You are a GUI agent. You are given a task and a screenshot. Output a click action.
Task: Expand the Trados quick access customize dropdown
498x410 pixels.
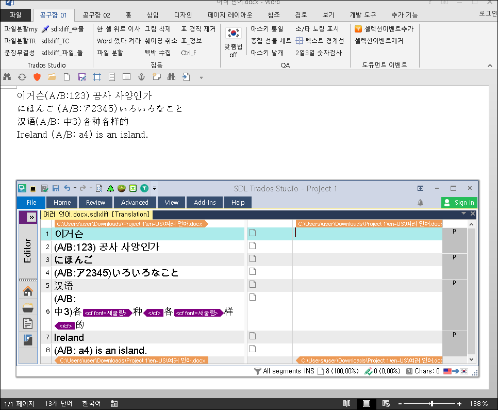coord(154,188)
